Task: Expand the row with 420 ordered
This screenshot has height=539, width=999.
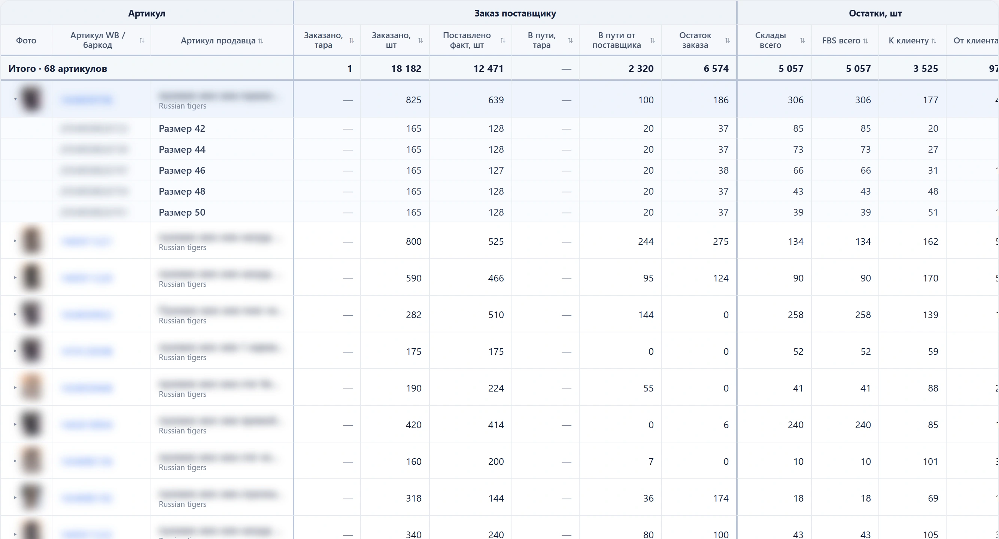Action: coord(15,424)
